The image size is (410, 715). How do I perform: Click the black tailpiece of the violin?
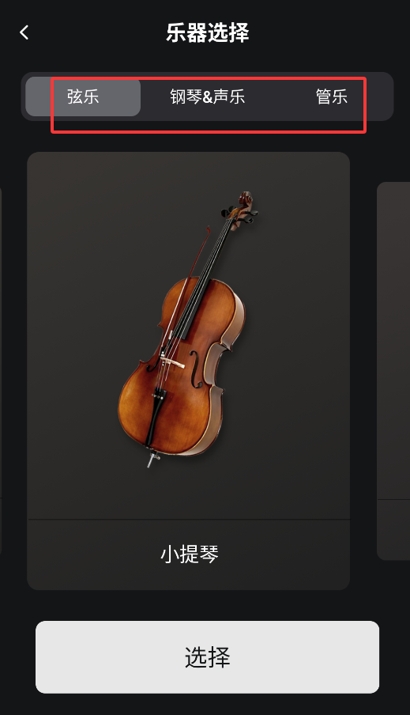tap(155, 415)
